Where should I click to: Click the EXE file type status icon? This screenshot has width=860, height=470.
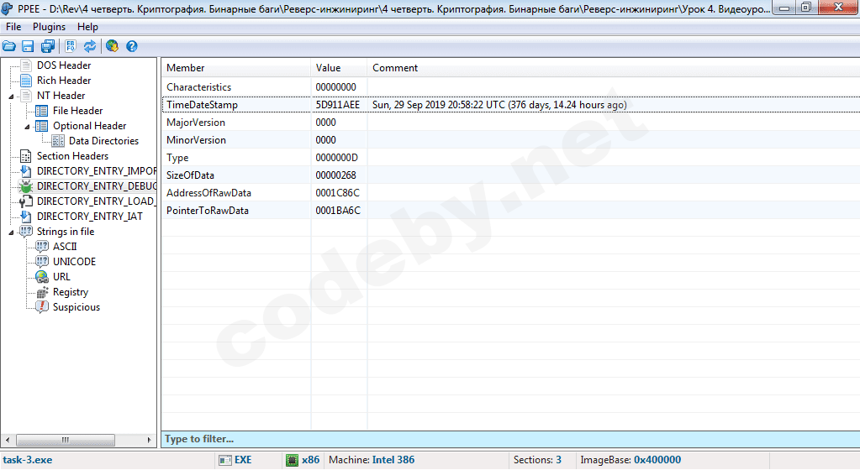tap(224, 460)
